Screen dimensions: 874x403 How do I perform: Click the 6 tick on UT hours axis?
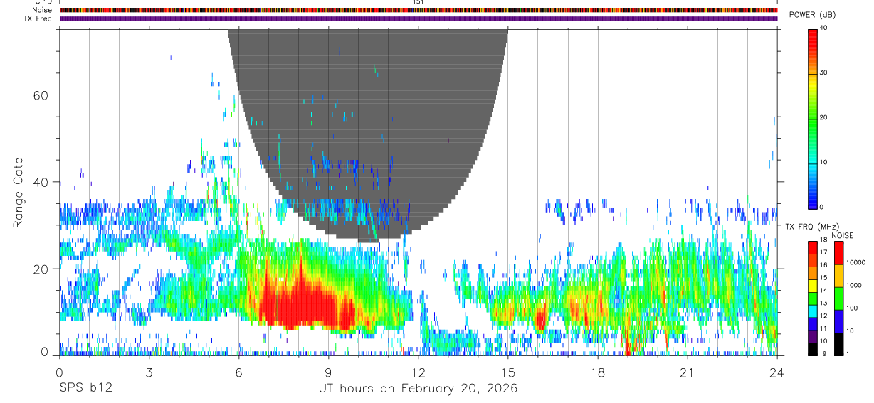pyautogui.click(x=238, y=372)
